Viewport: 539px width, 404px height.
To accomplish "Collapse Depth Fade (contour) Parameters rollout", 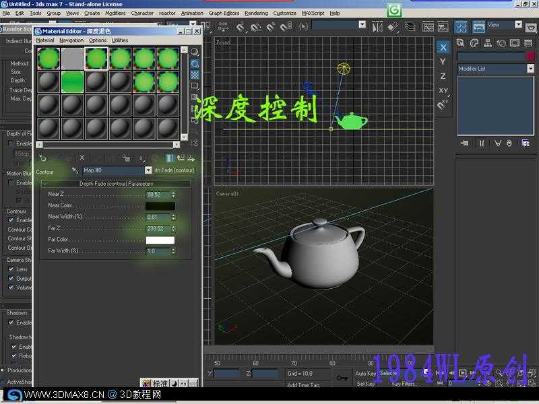I will click(x=116, y=184).
